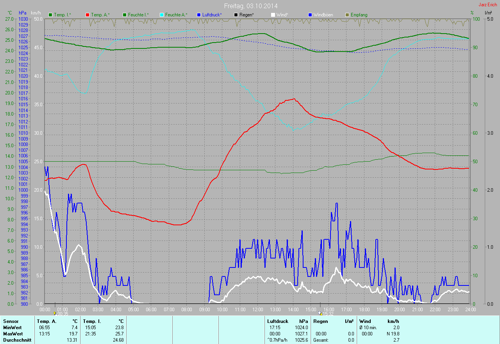Click the yellow marker at 00:35
Viewport: 500px width, 344px height.
pyautogui.click(x=54, y=313)
